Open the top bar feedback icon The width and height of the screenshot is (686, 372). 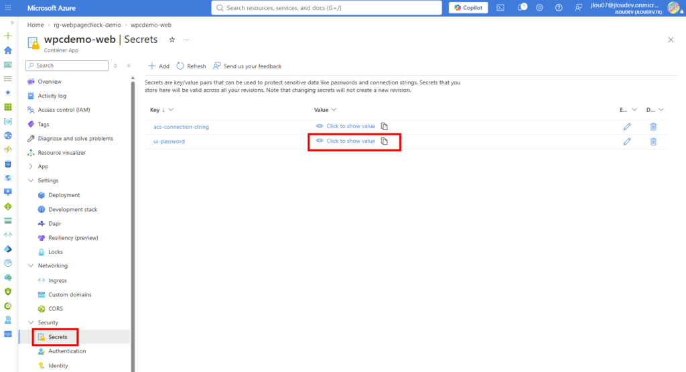(578, 8)
